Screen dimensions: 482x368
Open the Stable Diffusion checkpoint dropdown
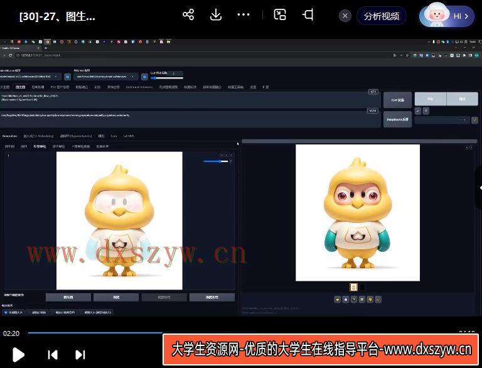click(x=30, y=77)
